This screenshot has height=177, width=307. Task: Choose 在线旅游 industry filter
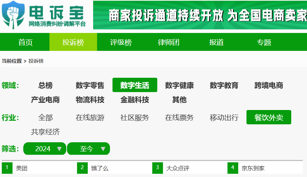90,118
